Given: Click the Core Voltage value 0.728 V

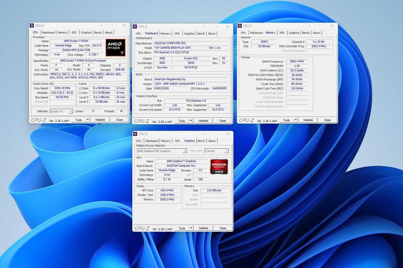Looking at the screenshot, I should pos(93,55).
